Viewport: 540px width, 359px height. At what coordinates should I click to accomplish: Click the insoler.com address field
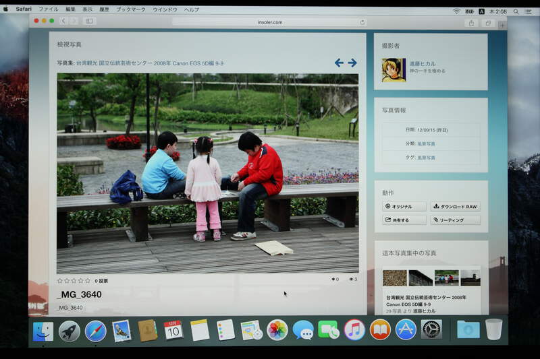(269, 22)
